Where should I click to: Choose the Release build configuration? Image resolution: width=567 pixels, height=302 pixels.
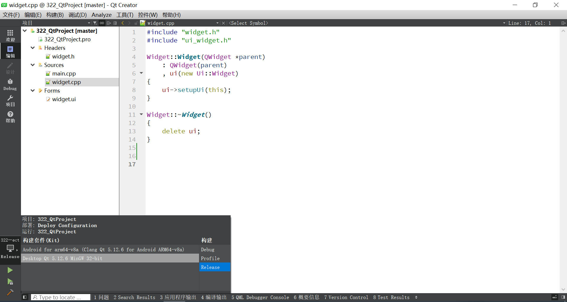[x=215, y=267]
